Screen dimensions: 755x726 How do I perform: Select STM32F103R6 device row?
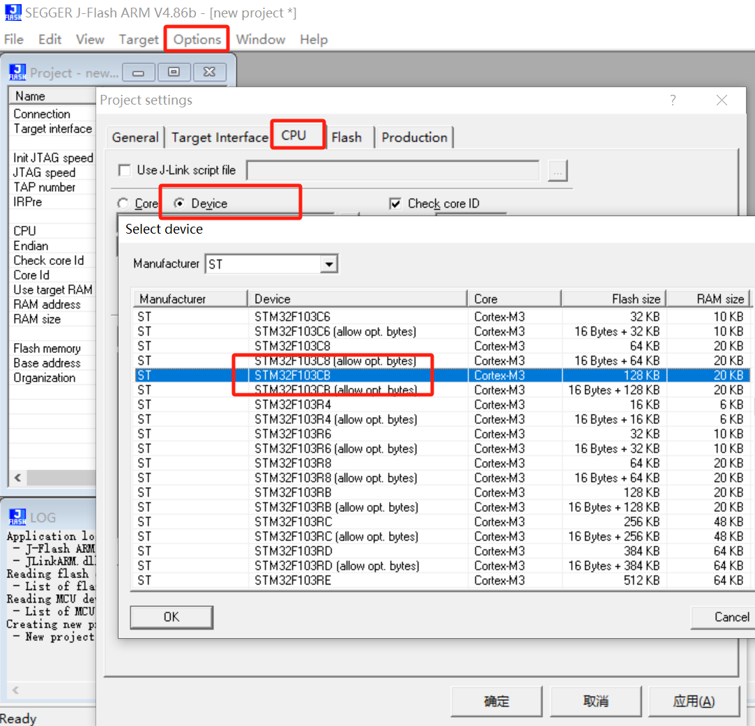[x=441, y=434]
